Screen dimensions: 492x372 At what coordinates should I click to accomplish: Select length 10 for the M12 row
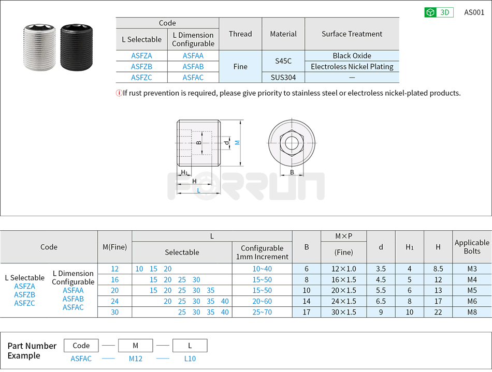click(x=139, y=269)
